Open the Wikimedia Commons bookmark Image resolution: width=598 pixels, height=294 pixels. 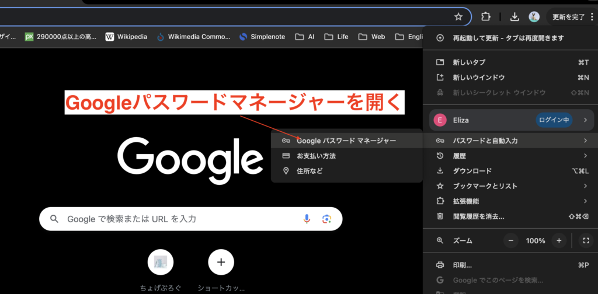[194, 37]
